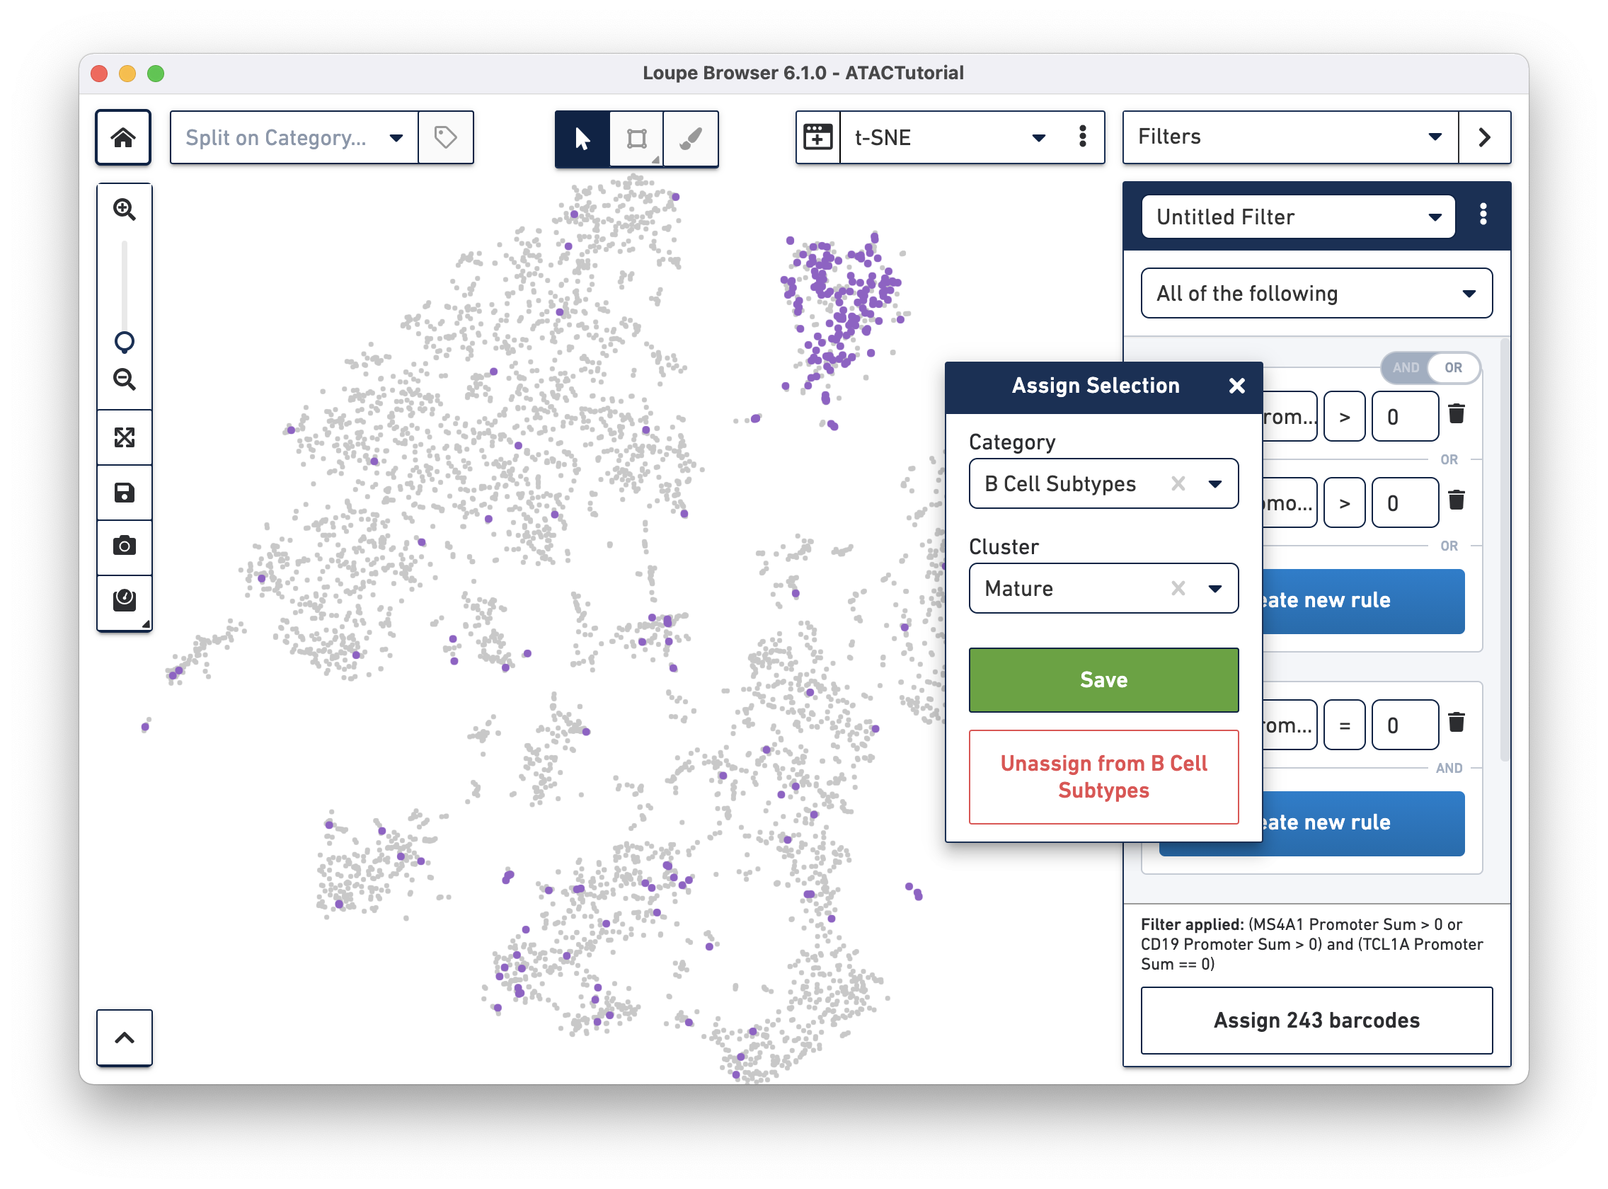The width and height of the screenshot is (1608, 1189).
Task: Open Untitled Filter three-dot menu
Action: pos(1483,214)
